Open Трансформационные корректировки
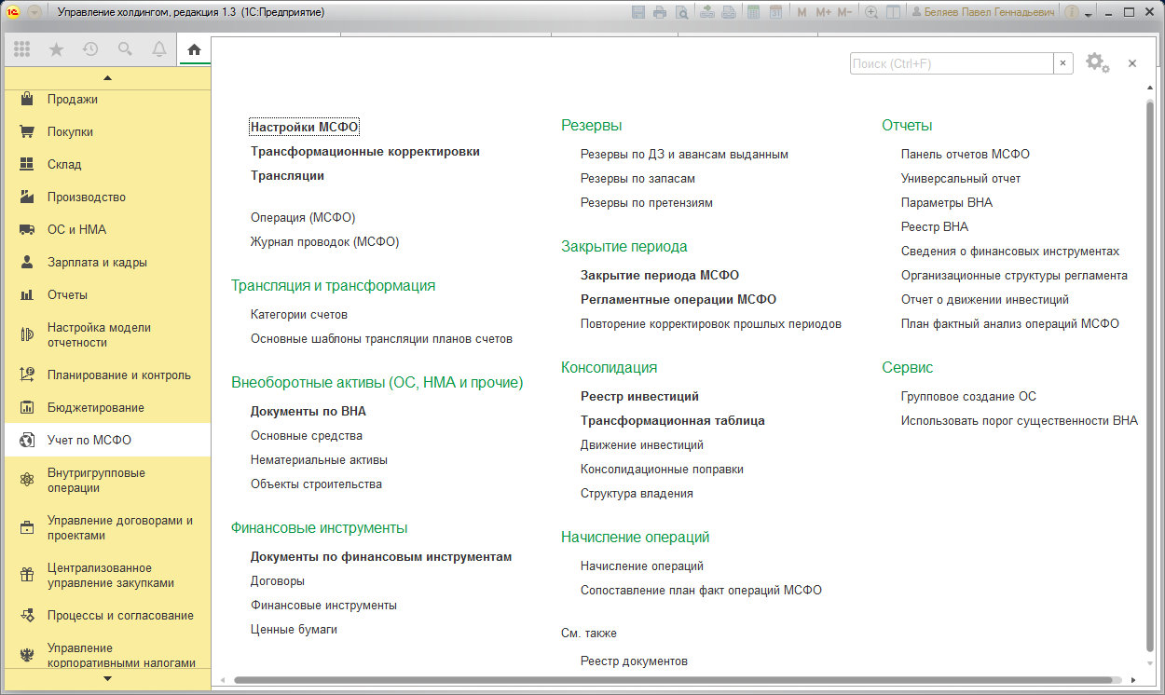 coord(365,151)
